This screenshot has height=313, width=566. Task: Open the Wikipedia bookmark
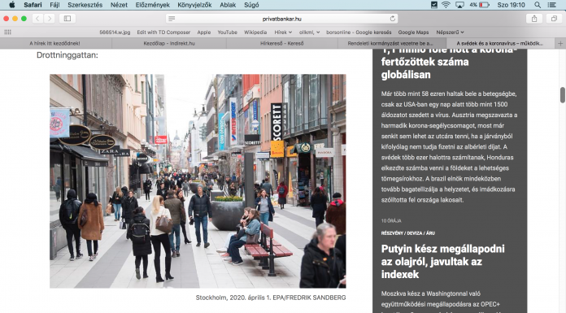(x=255, y=33)
